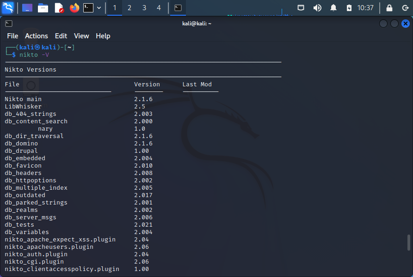The image size is (413, 277).
Task: Switch to workspace 1
Action: click(115, 8)
